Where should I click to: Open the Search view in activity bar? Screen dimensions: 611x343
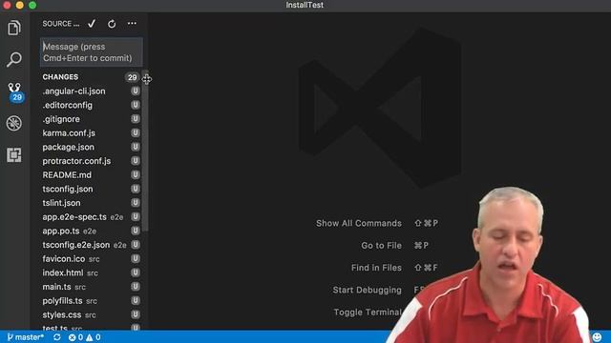coord(14,59)
